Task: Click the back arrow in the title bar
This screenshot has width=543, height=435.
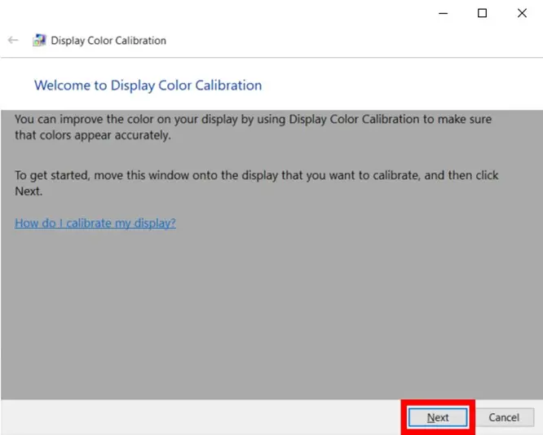Action: [x=13, y=40]
